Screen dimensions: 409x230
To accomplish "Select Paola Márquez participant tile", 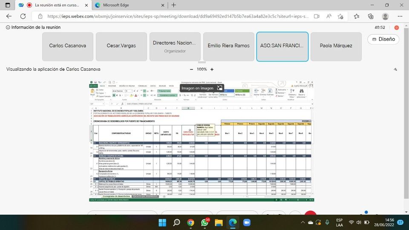I will [336, 46].
